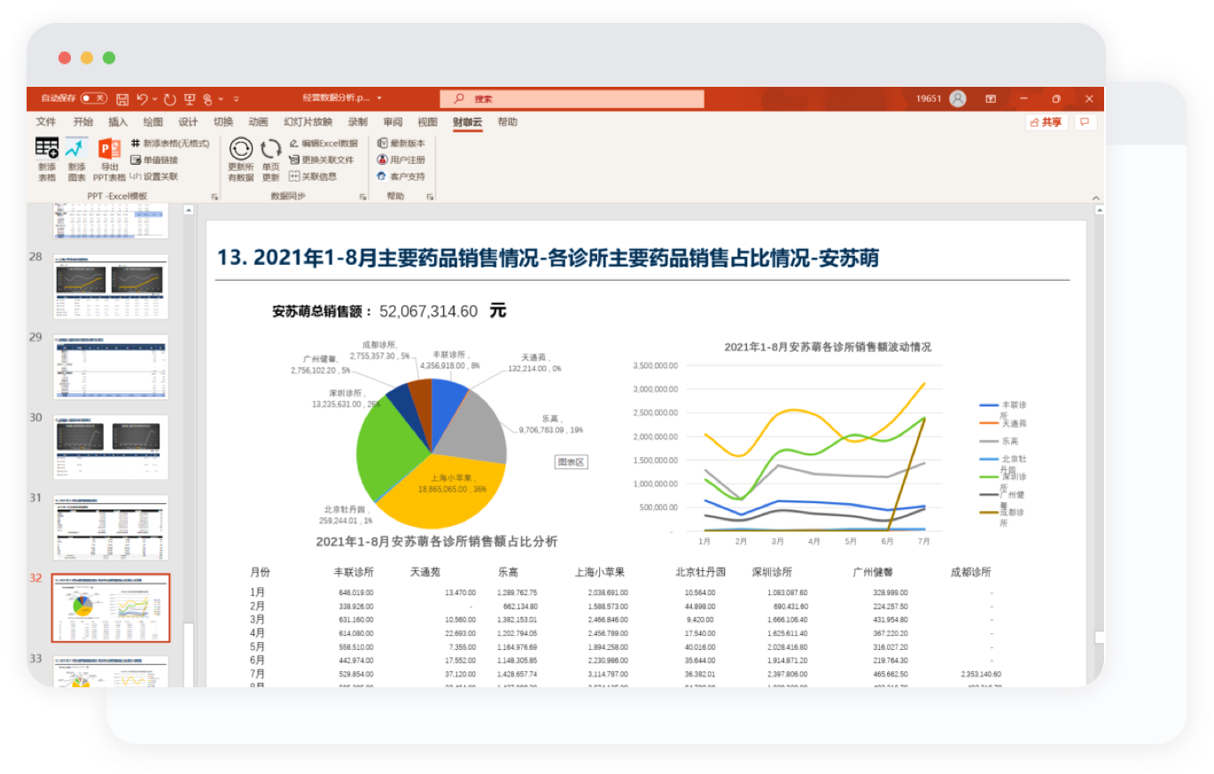This screenshot has height=774, width=1214.
Task: Click 更新所有数据 refresh all icon
Action: (x=240, y=149)
